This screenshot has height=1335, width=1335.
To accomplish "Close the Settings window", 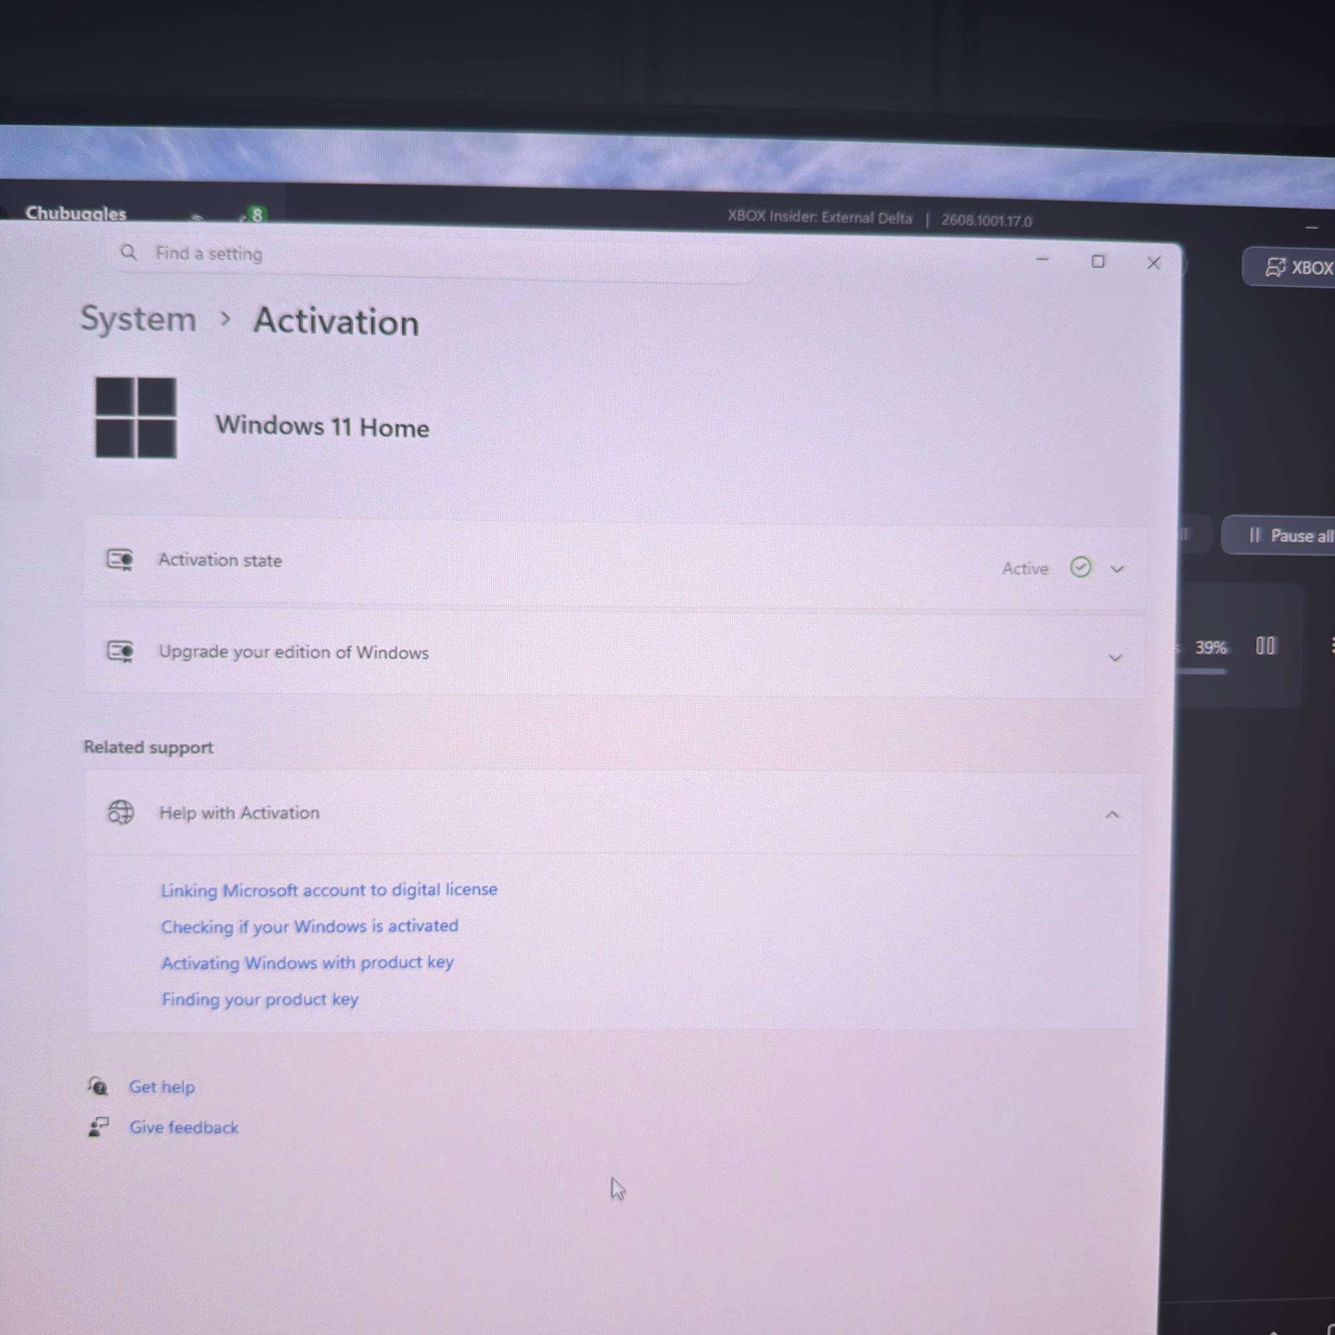I will click(1153, 263).
